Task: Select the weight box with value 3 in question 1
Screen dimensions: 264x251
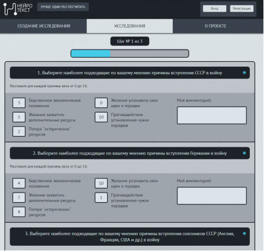Action: click(19, 103)
